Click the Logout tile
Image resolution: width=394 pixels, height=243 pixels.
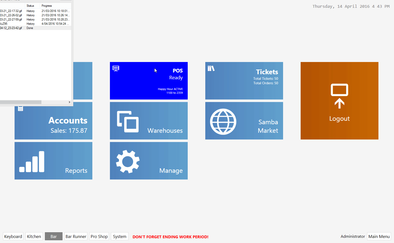[x=340, y=101]
